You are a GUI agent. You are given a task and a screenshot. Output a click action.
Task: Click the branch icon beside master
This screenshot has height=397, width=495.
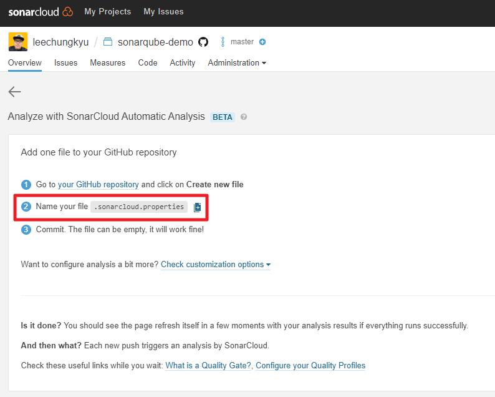tap(223, 42)
